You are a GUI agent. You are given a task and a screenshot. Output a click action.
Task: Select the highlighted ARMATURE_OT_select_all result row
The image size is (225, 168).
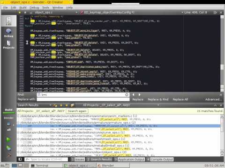point(119,126)
